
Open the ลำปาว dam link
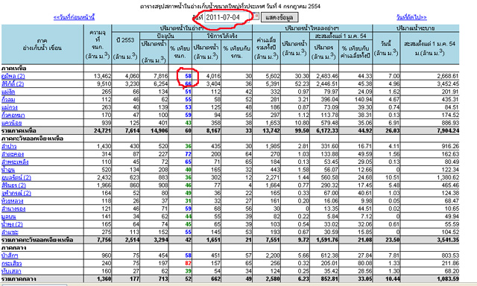coord(9,146)
